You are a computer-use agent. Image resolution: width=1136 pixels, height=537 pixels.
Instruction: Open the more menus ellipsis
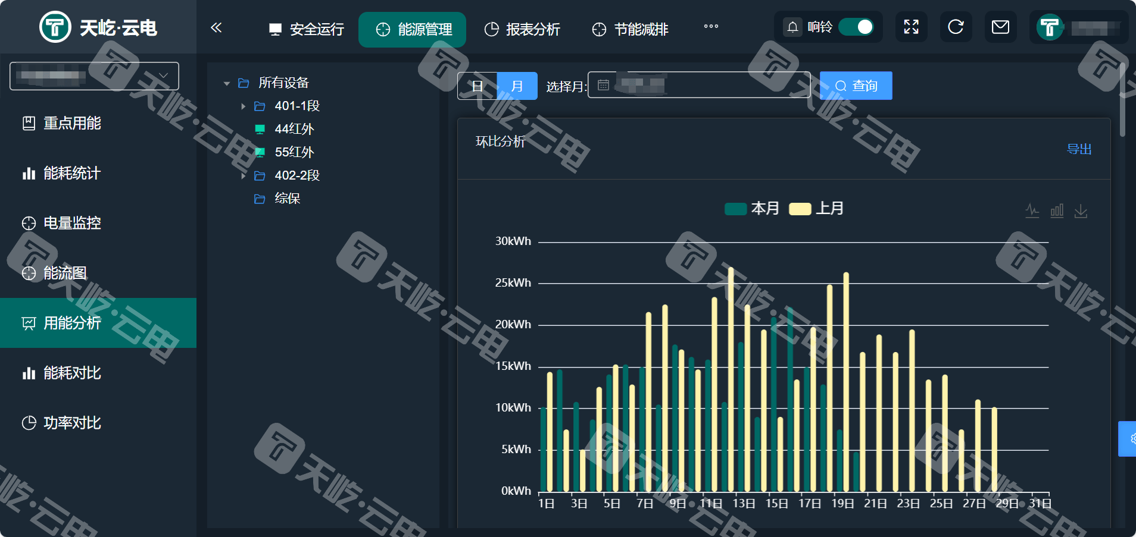pyautogui.click(x=711, y=26)
